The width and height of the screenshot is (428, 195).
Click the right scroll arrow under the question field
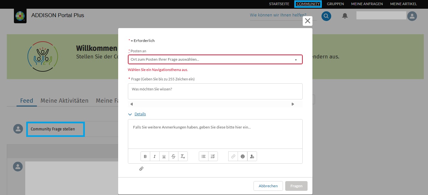[x=293, y=104]
